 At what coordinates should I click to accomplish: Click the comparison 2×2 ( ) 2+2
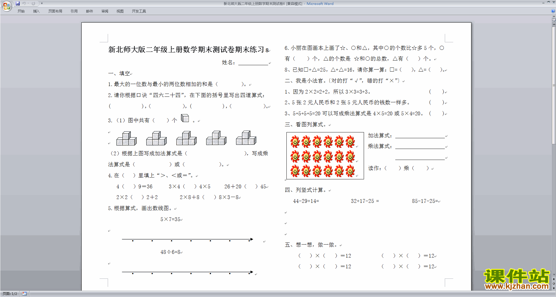coord(137,197)
